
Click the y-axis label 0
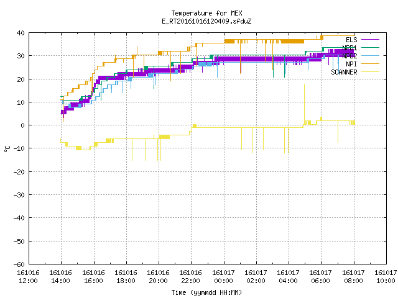pyautogui.click(x=23, y=125)
